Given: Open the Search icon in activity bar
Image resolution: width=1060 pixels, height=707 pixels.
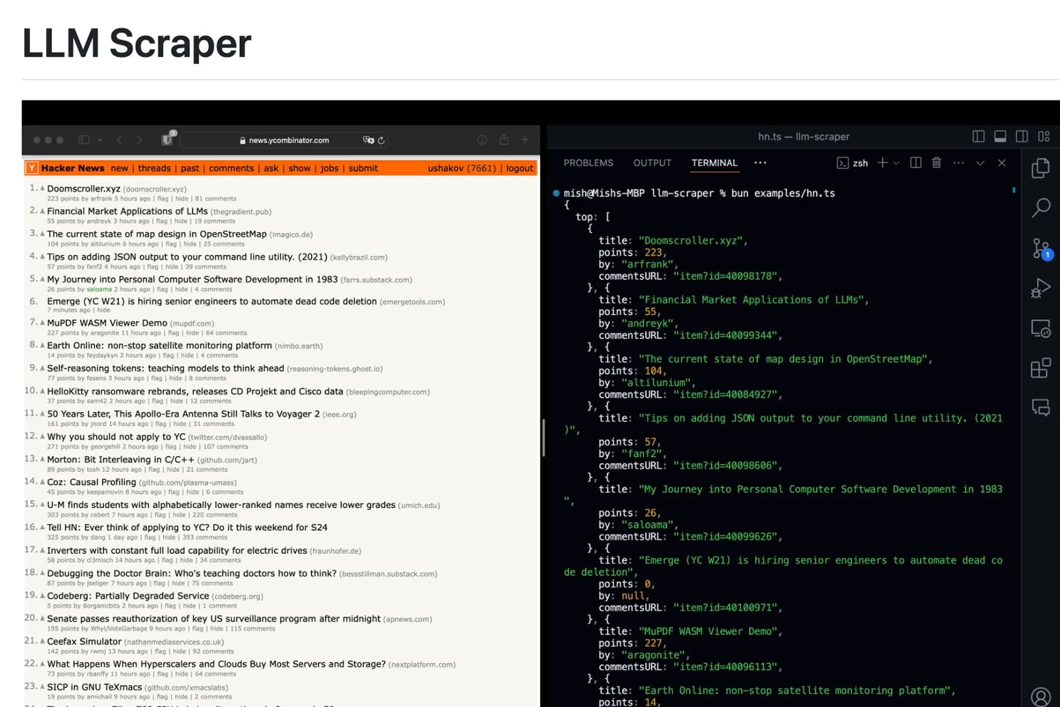Looking at the screenshot, I should [x=1041, y=207].
